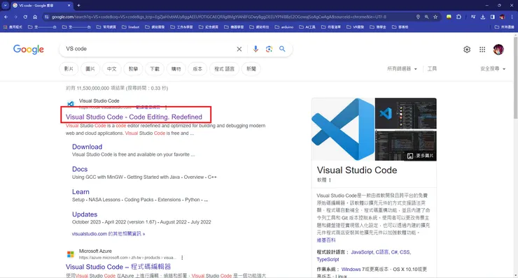Screen dimensions: 518x278
Task: Go to Google home via the logo
Action: coord(29,49)
